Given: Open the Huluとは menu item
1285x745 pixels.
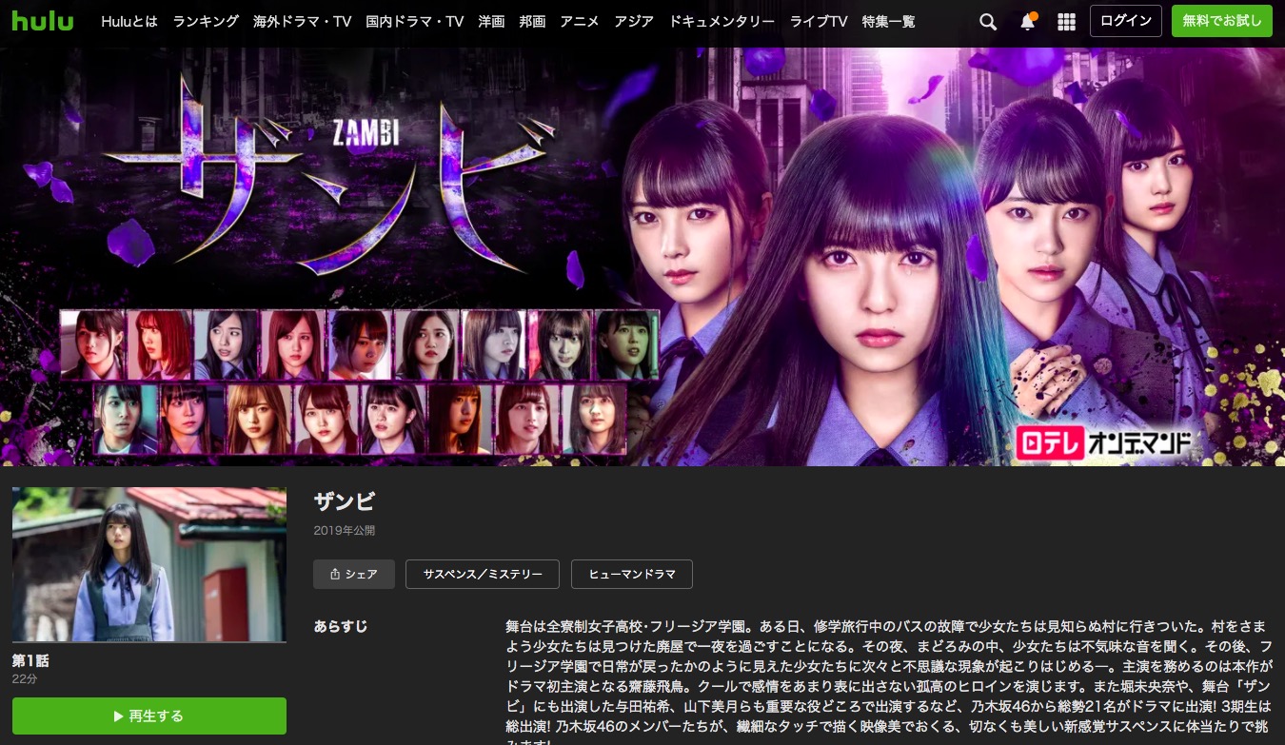Looking at the screenshot, I should 129,21.
